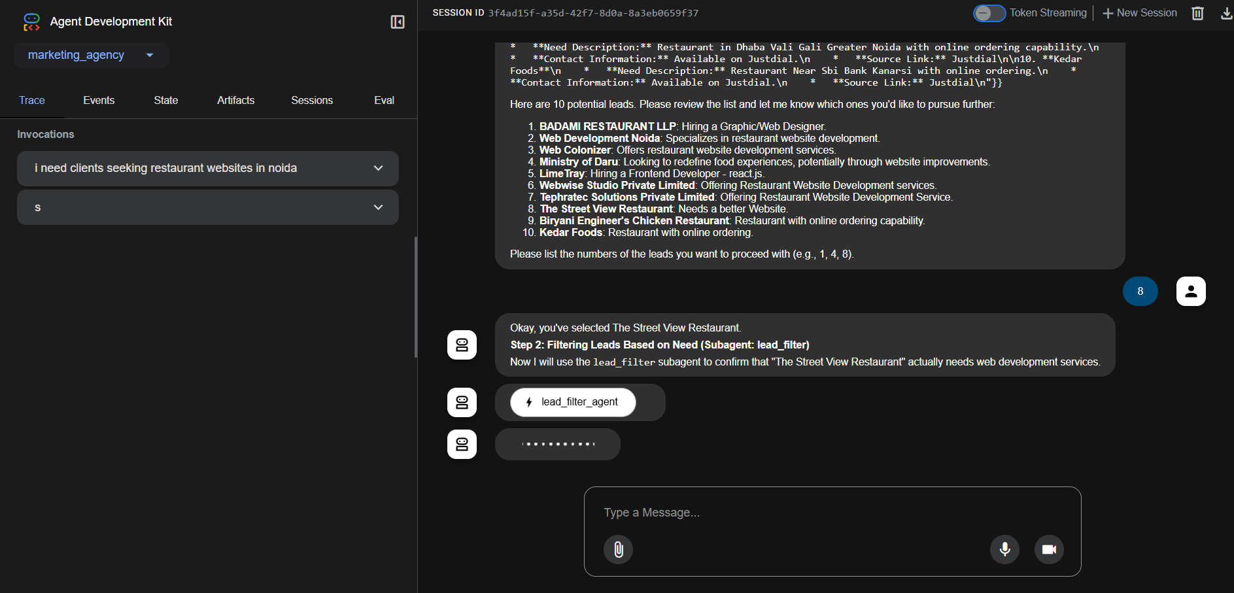1234x593 pixels.
Task: Click the bot avatar beside the loading dots
Action: [x=462, y=444]
